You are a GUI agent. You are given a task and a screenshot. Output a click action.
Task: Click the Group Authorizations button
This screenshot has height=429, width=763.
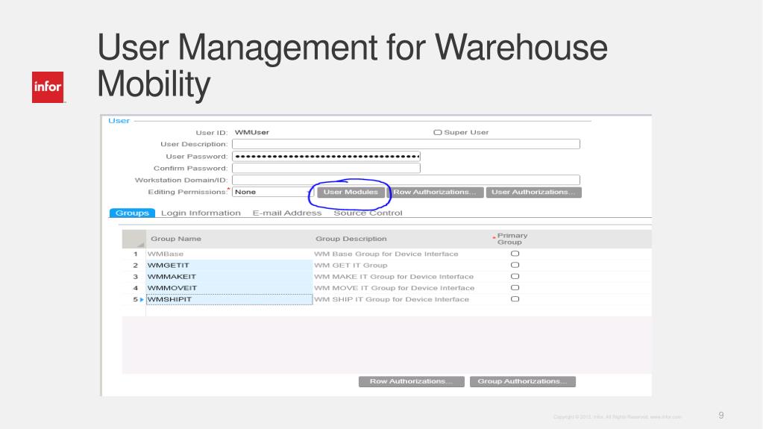522,381
